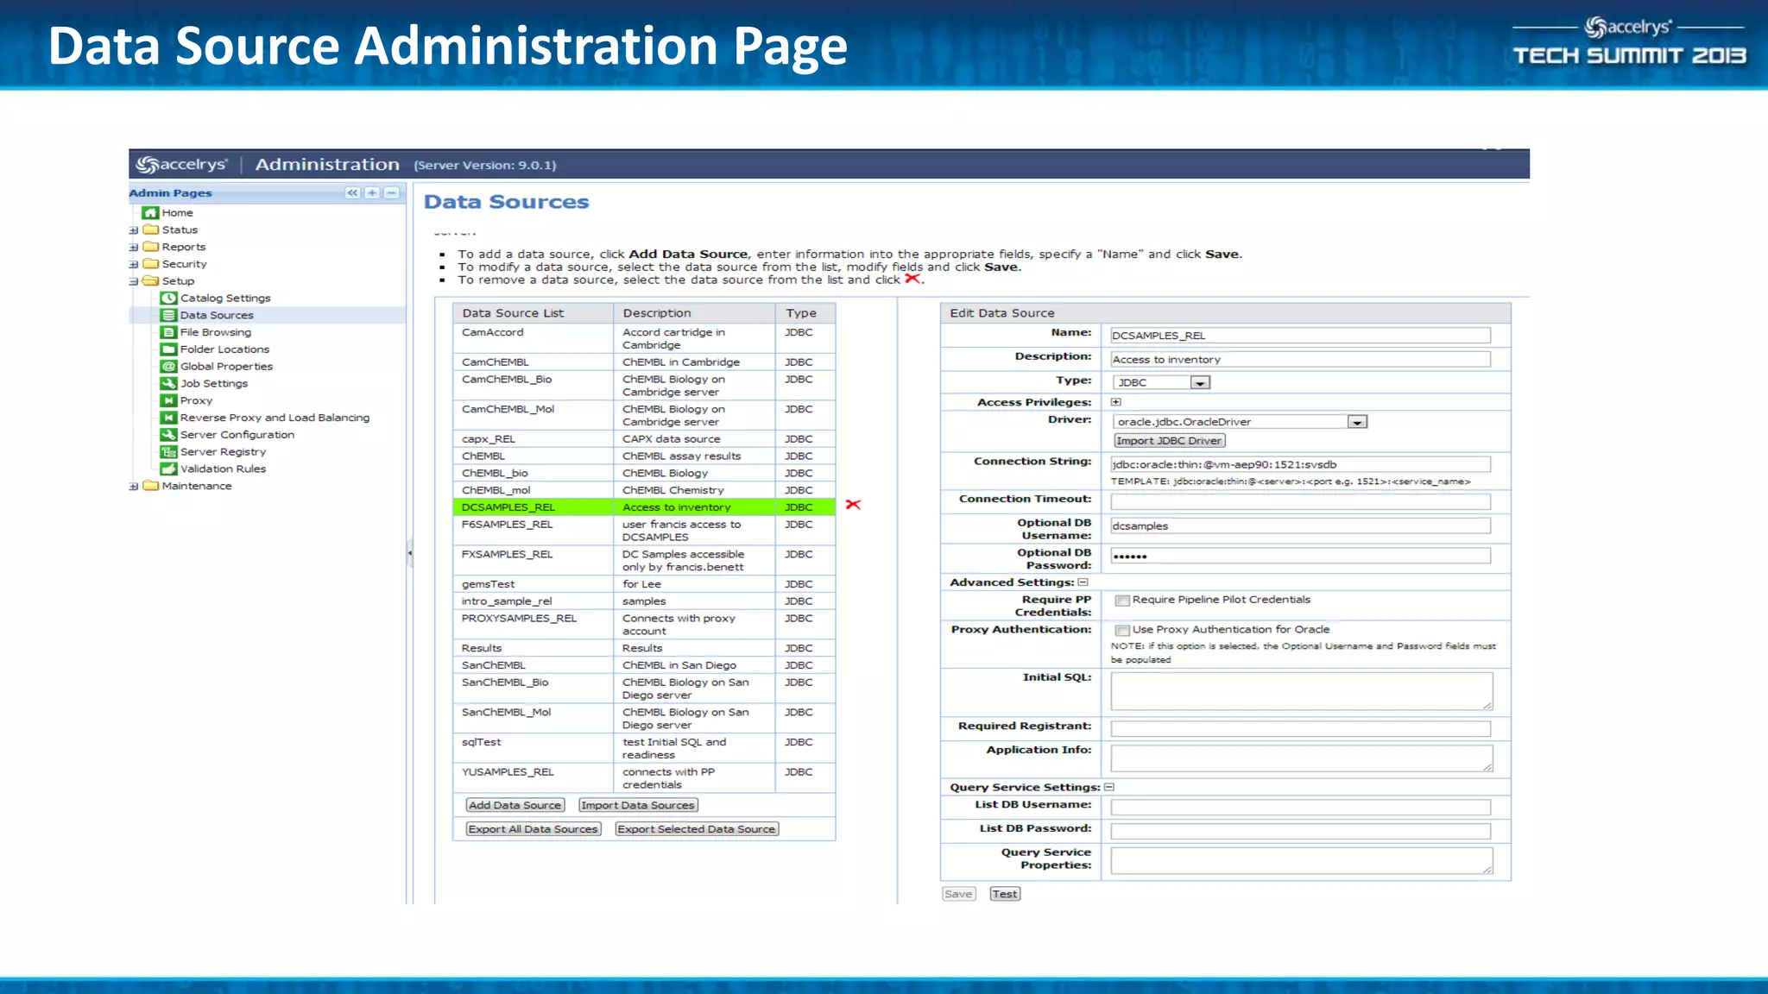The width and height of the screenshot is (1768, 994).
Task: Click the Server Registry icon
Action: pos(168,452)
